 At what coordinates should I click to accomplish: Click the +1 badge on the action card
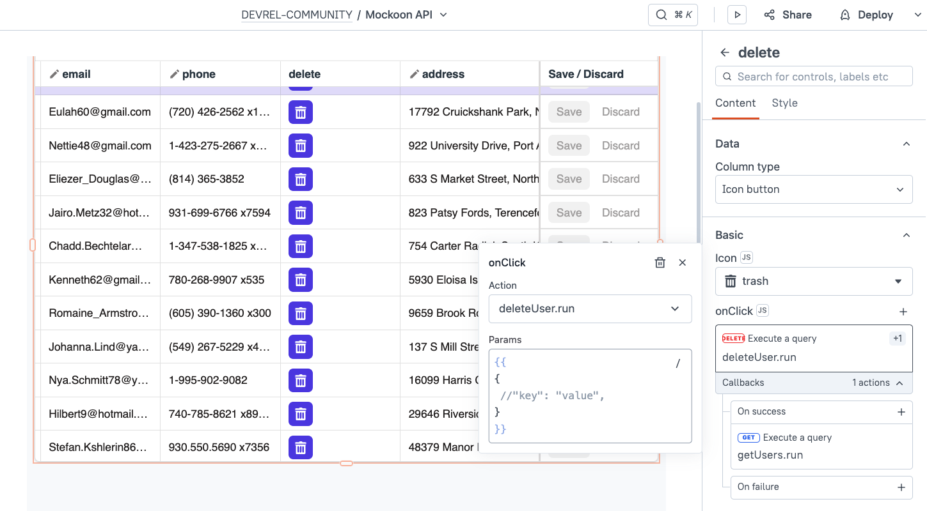[x=898, y=339]
